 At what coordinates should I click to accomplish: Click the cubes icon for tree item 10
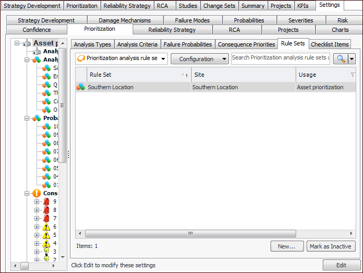[x=46, y=126]
